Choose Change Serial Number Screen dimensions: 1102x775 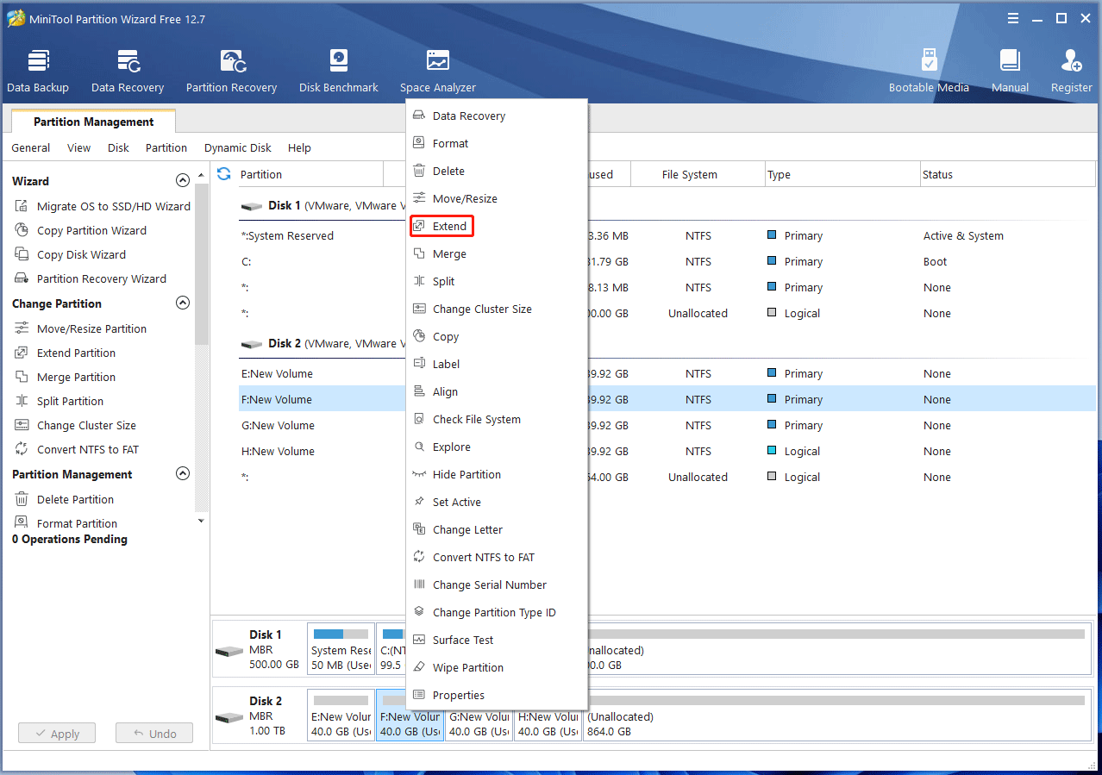pyautogui.click(x=497, y=584)
